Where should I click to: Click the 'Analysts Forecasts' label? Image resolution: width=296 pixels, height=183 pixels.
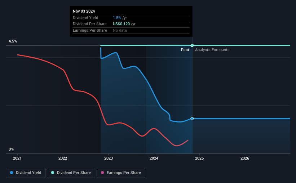212,50
